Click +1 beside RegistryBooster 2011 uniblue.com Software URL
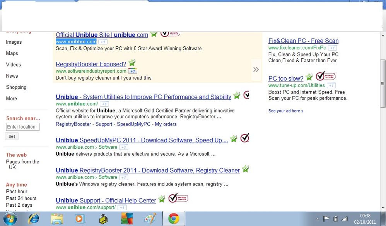The width and height of the screenshot is (386, 226). point(124,177)
